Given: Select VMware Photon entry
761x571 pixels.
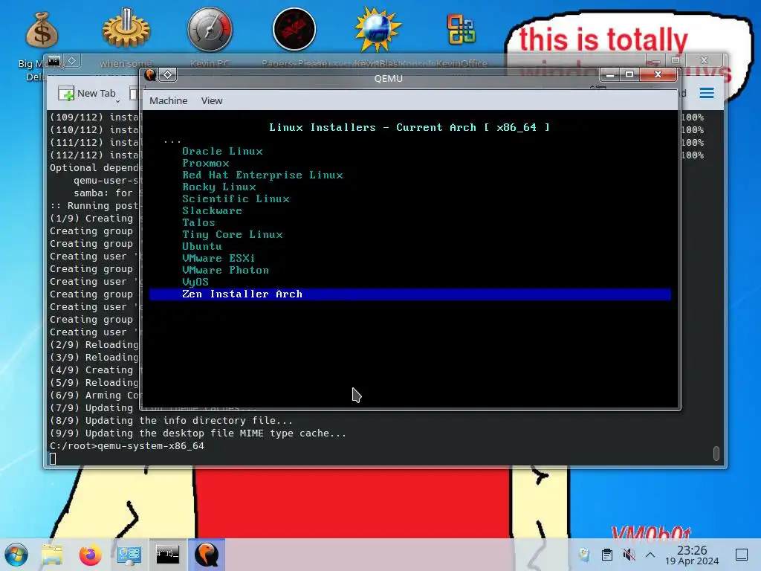Looking at the screenshot, I should coord(225,270).
